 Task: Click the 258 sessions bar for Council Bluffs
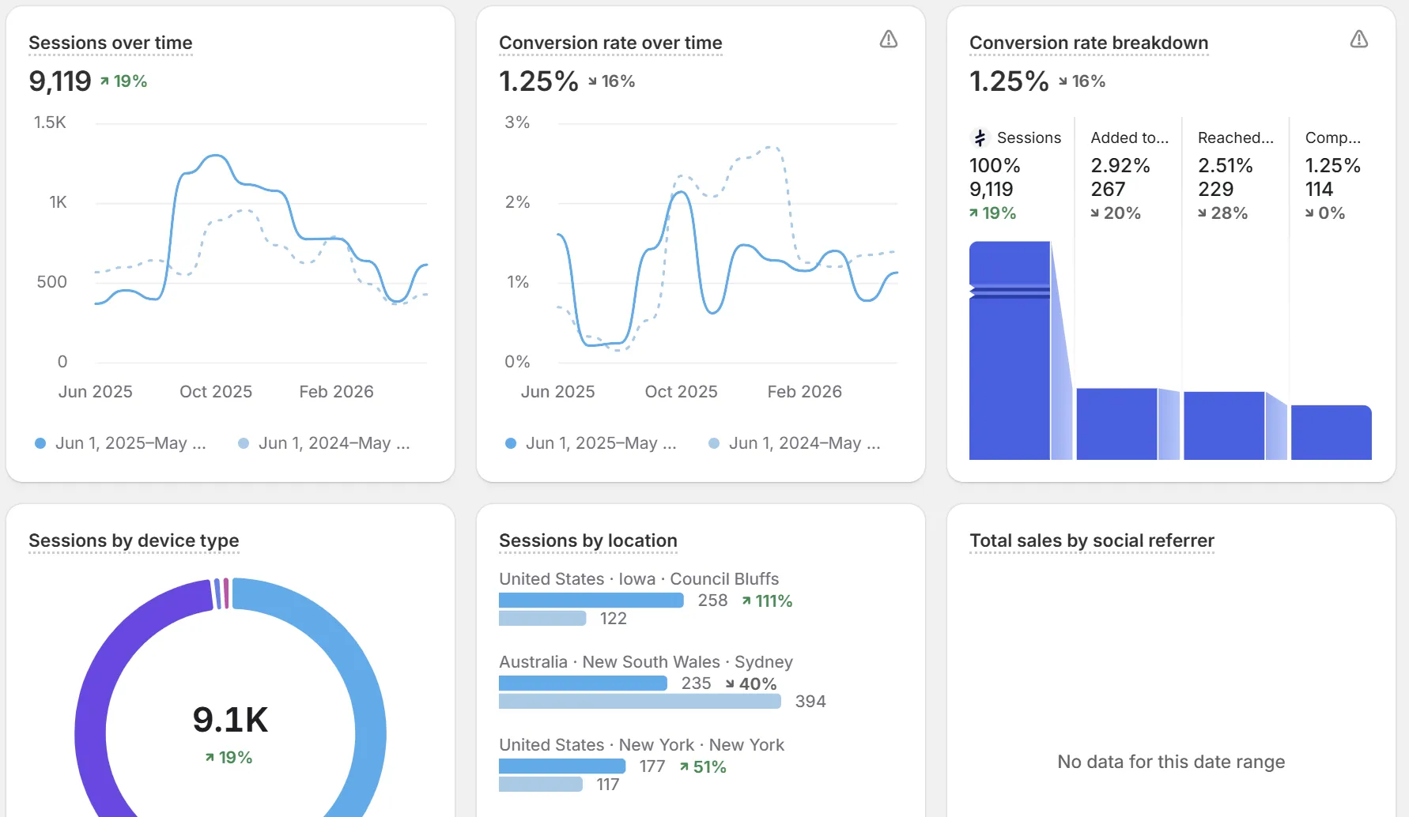[x=591, y=601]
